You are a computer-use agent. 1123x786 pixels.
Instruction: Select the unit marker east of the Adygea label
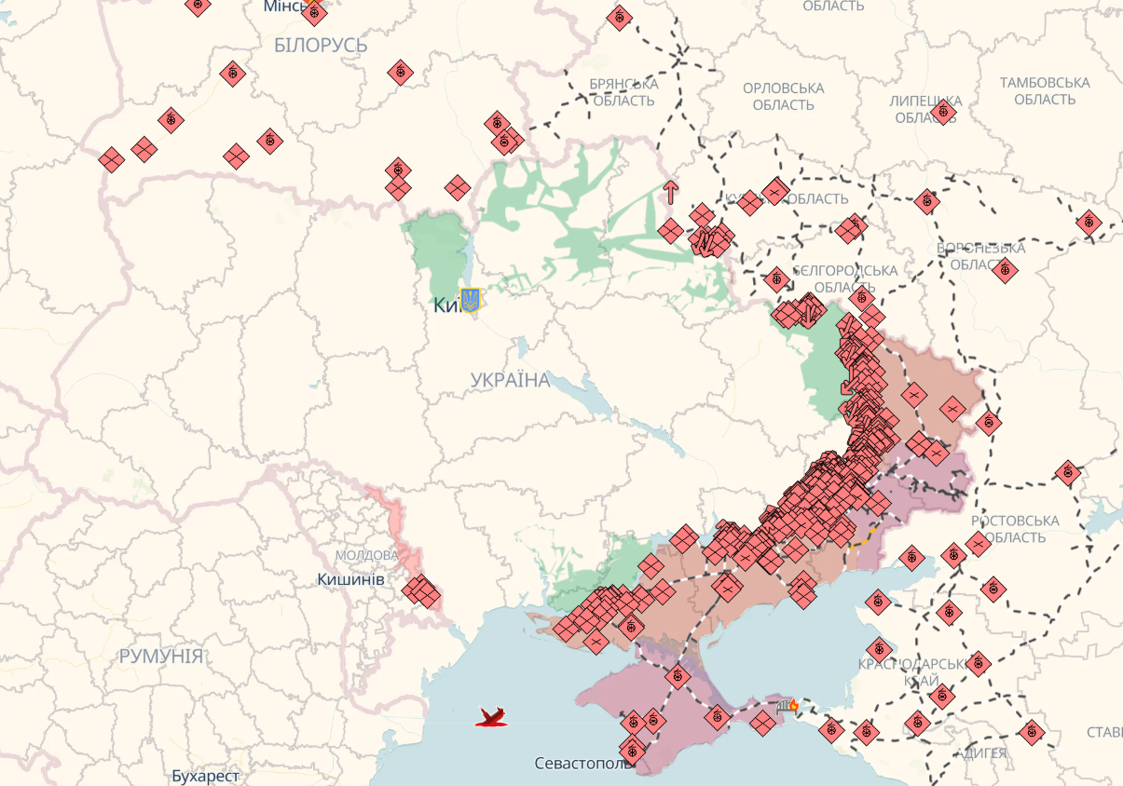[1030, 732]
